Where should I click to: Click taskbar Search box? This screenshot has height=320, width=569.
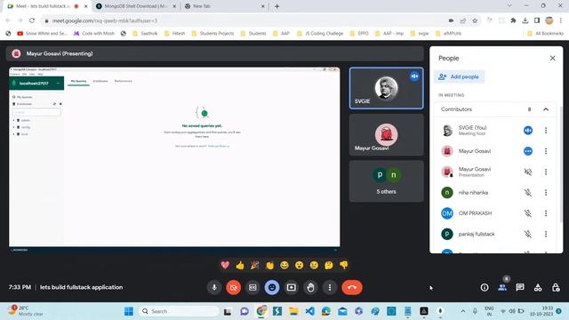(x=179, y=311)
